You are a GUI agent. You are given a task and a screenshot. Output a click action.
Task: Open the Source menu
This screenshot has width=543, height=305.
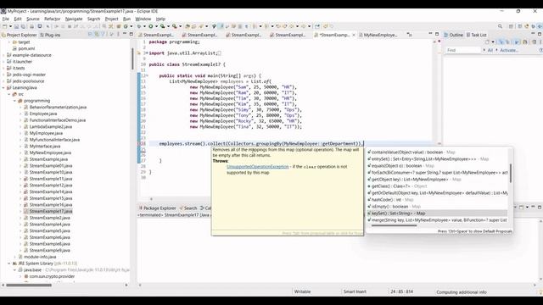tap(33, 19)
